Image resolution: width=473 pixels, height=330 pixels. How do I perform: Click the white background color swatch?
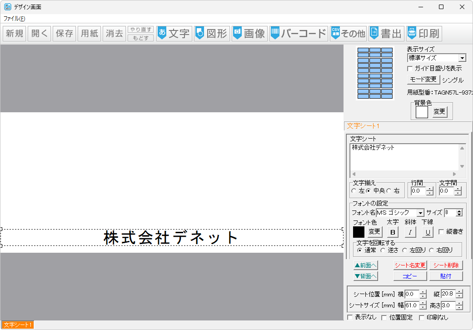pyautogui.click(x=422, y=112)
